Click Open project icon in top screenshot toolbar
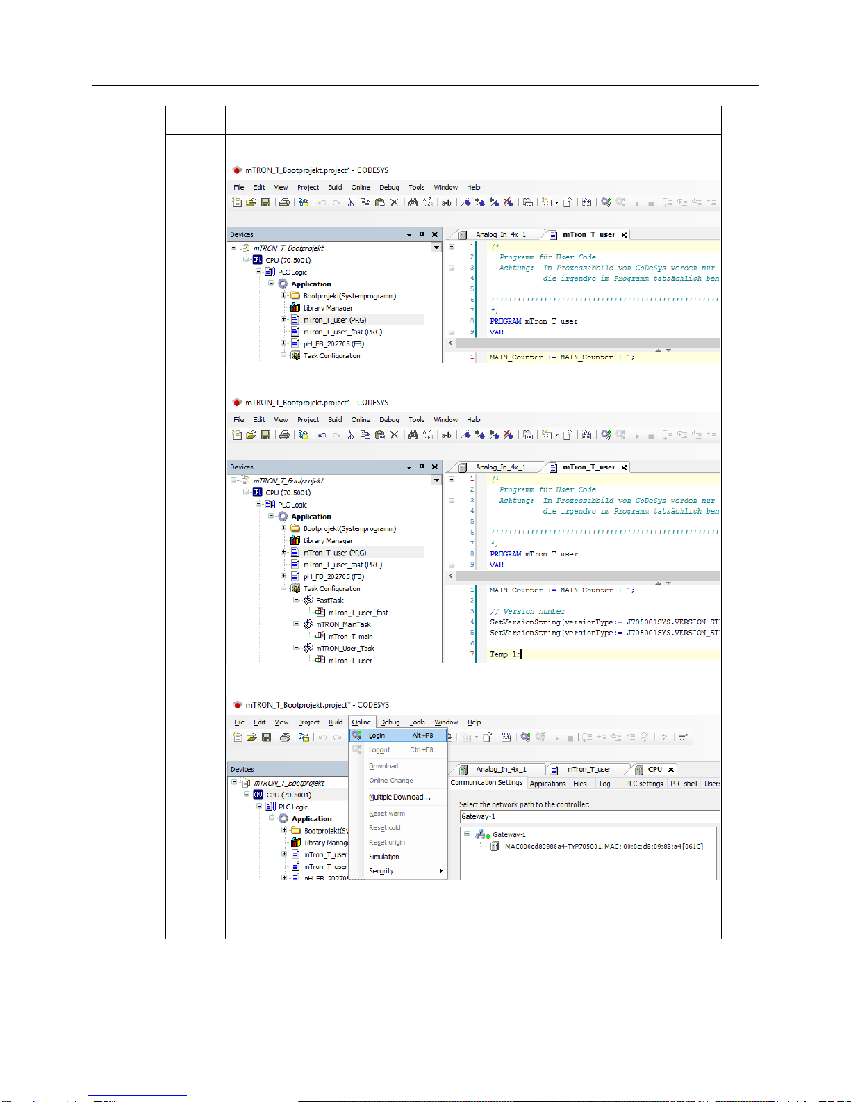 [x=251, y=202]
